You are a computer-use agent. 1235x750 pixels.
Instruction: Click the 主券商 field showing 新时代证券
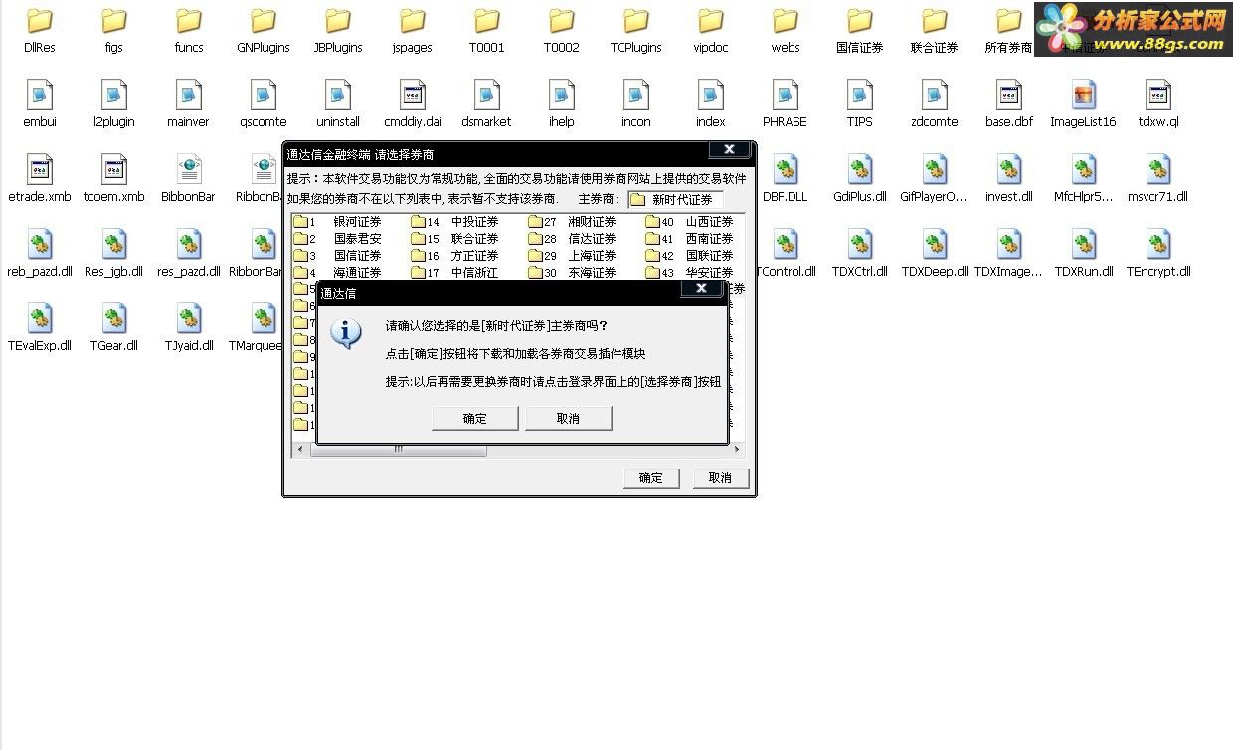click(x=675, y=200)
